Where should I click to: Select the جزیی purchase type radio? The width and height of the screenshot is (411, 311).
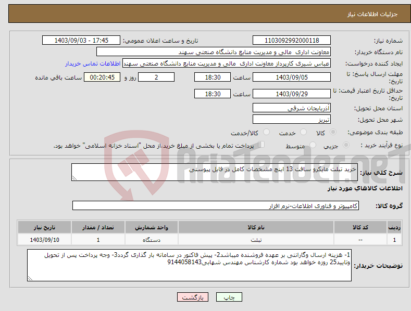point(346,145)
